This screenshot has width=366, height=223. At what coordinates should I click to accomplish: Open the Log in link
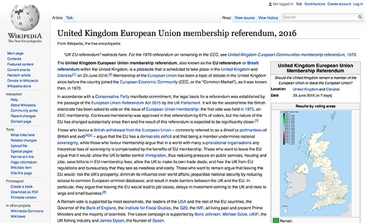358,4
